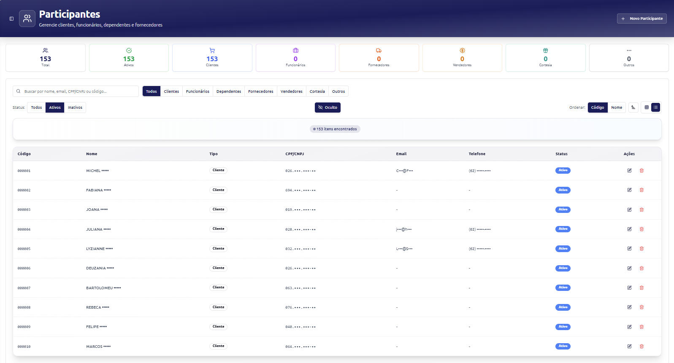Open the Vendedores stat card
This screenshot has height=363, width=674.
click(x=462, y=58)
